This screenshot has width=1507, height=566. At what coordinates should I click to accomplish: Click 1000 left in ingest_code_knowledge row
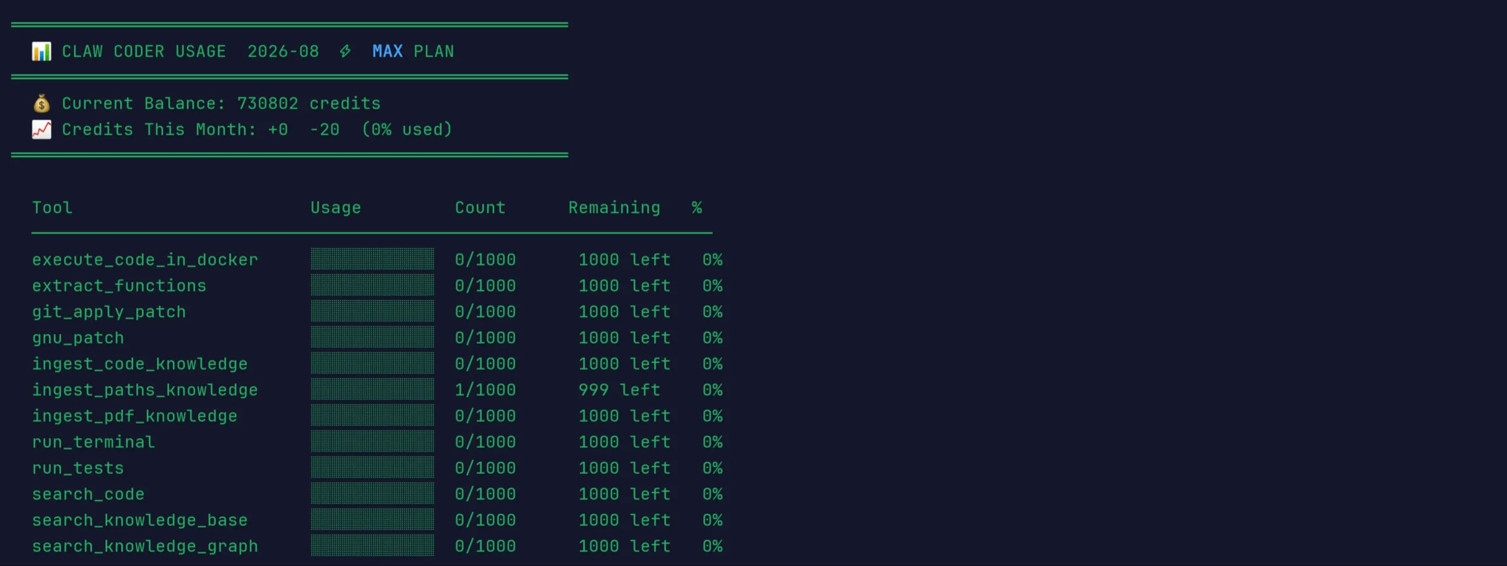tap(624, 364)
